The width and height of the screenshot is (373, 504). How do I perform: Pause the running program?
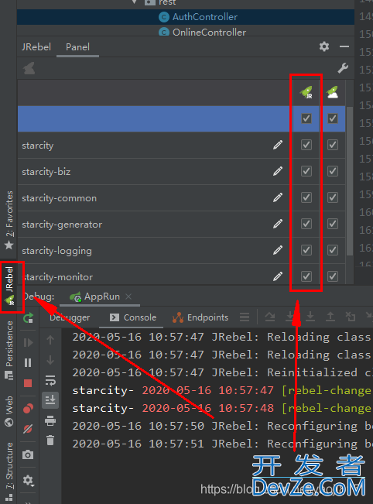coord(28,363)
